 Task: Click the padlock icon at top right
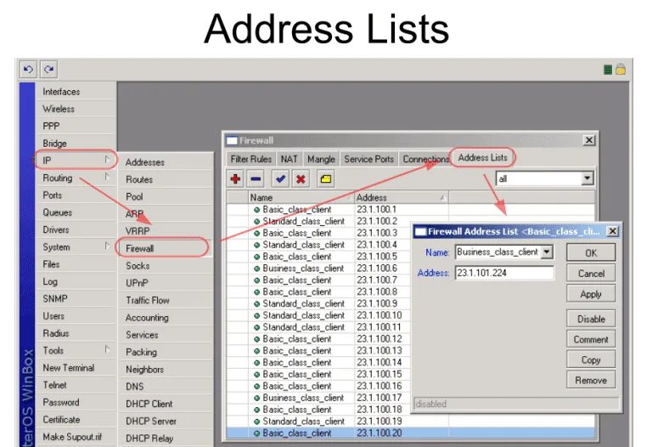[x=621, y=69]
